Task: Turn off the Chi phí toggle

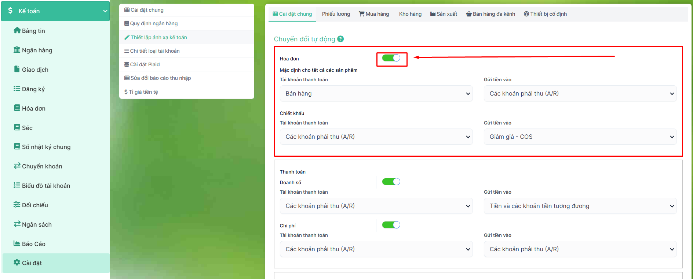Action: (x=391, y=225)
